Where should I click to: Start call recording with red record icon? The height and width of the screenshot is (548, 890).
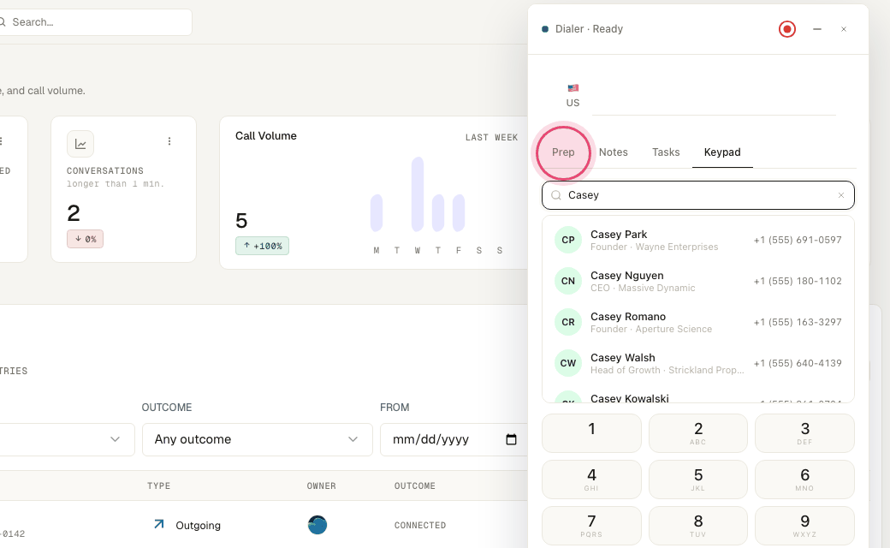click(786, 29)
